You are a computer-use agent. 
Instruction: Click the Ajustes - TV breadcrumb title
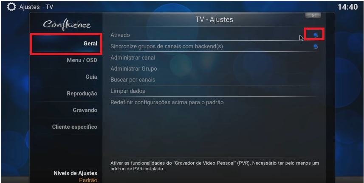coord(36,7)
